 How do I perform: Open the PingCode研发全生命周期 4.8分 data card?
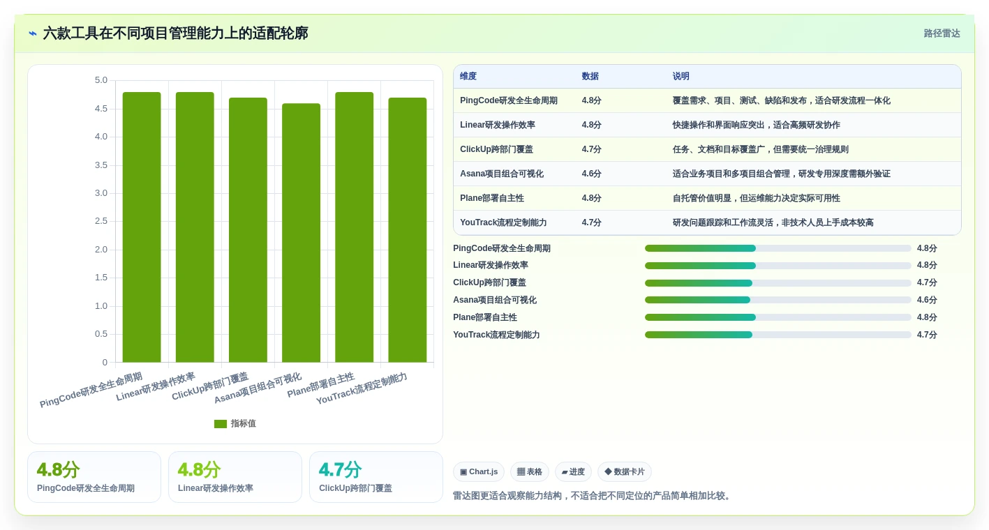pyautogui.click(x=94, y=477)
